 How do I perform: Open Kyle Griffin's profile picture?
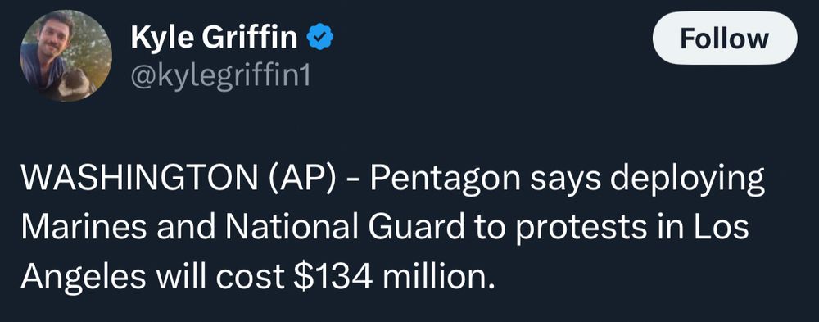pos(66,56)
